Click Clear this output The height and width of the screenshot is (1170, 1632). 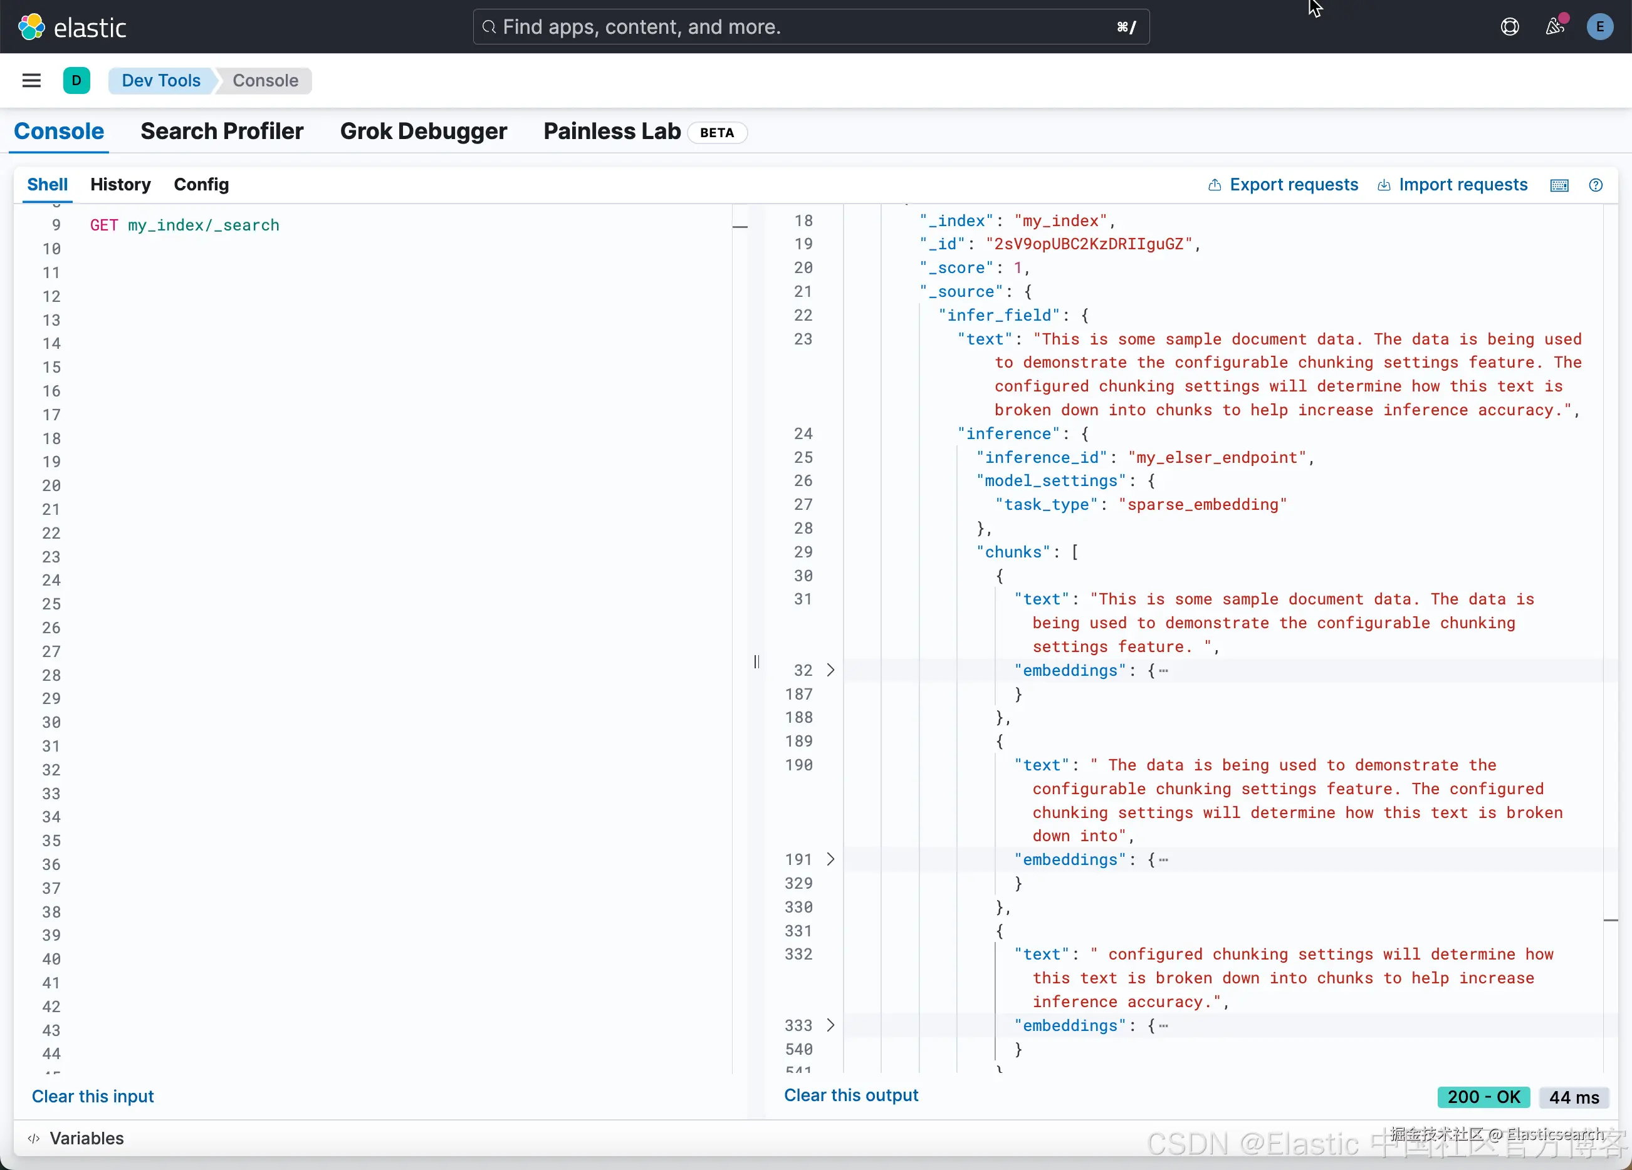pos(850,1095)
